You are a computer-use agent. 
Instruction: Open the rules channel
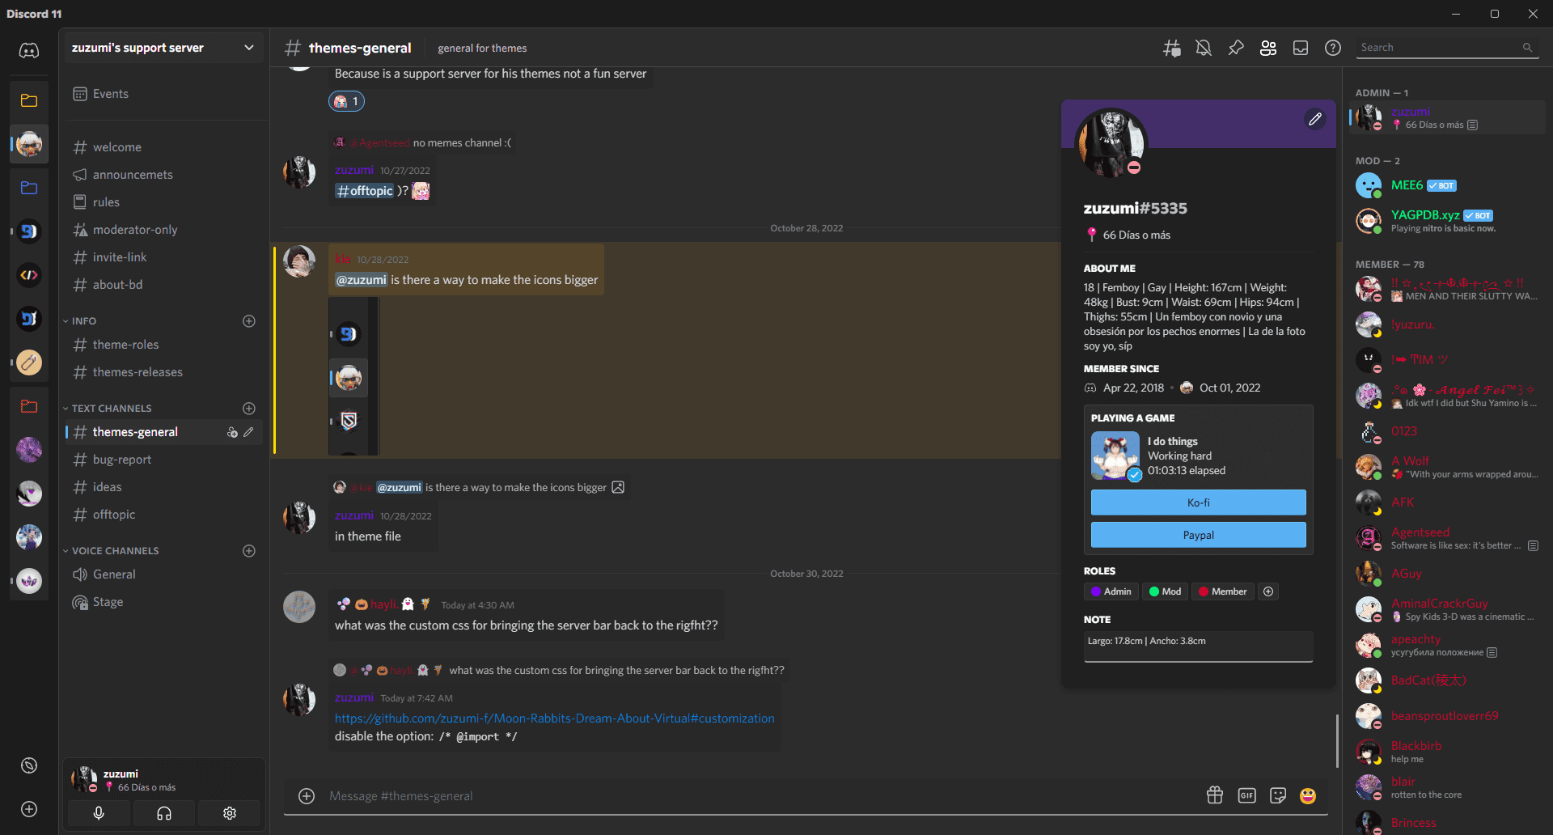point(163,202)
